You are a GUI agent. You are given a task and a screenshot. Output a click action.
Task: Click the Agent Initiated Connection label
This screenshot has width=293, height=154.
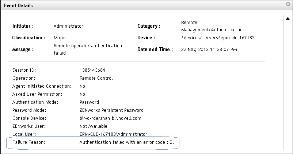pos(42,86)
